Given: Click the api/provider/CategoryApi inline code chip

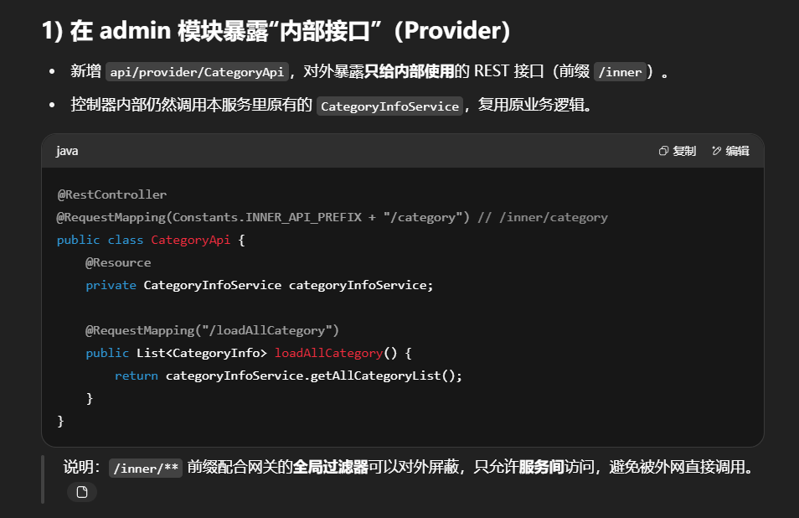Looking at the screenshot, I should click(x=198, y=72).
